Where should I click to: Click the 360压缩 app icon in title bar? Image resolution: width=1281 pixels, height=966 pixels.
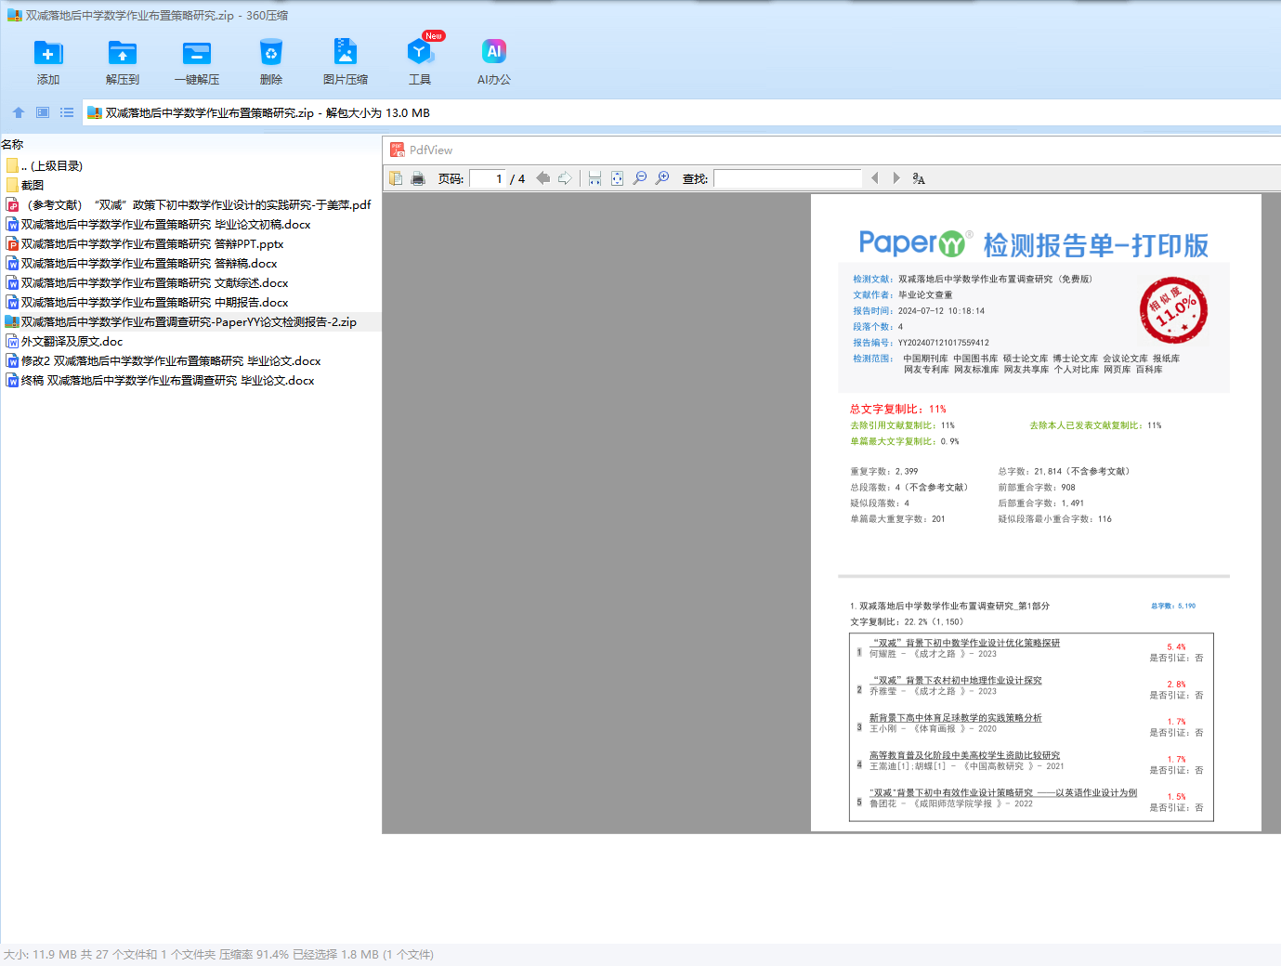pyautogui.click(x=14, y=15)
